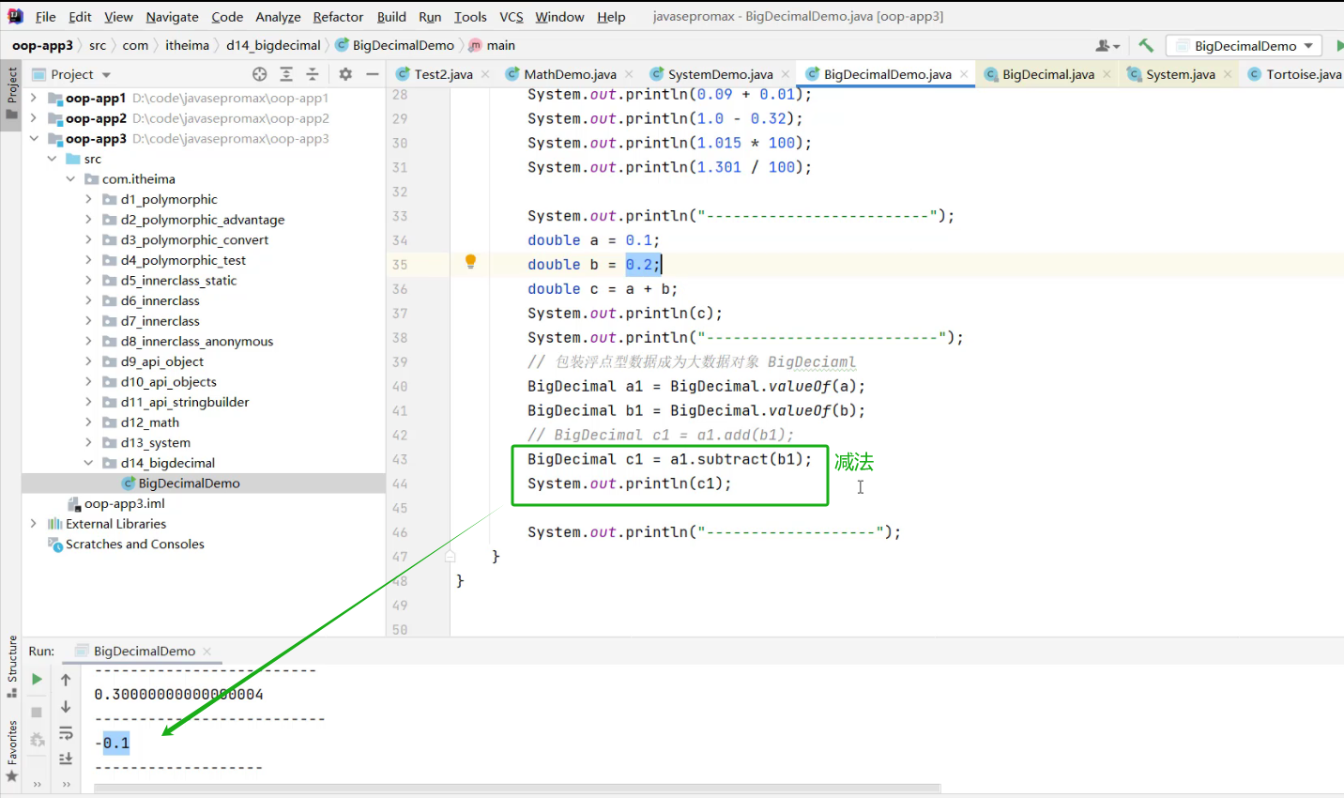
Task: Expand the oop-app1 module
Action: point(34,98)
